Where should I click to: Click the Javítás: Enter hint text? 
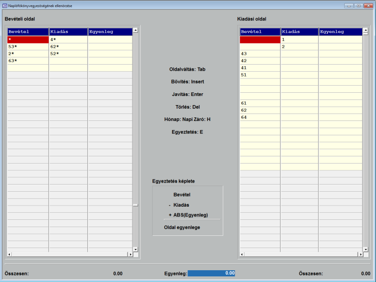187,94
